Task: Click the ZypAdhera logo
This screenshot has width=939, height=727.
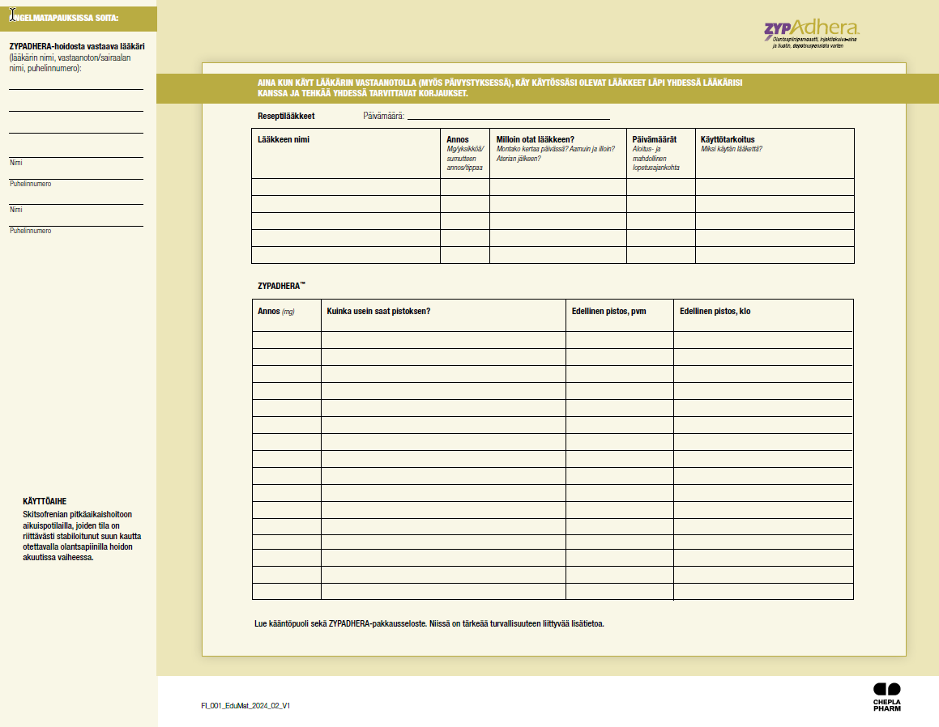Action: coord(812,34)
